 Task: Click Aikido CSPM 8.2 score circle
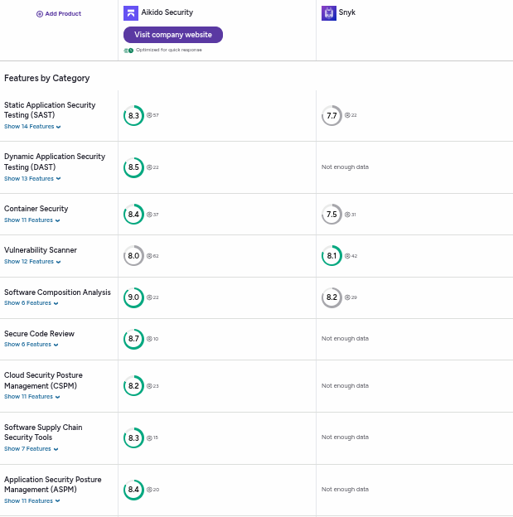pos(133,386)
